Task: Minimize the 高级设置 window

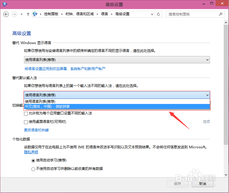Action: point(204,4)
